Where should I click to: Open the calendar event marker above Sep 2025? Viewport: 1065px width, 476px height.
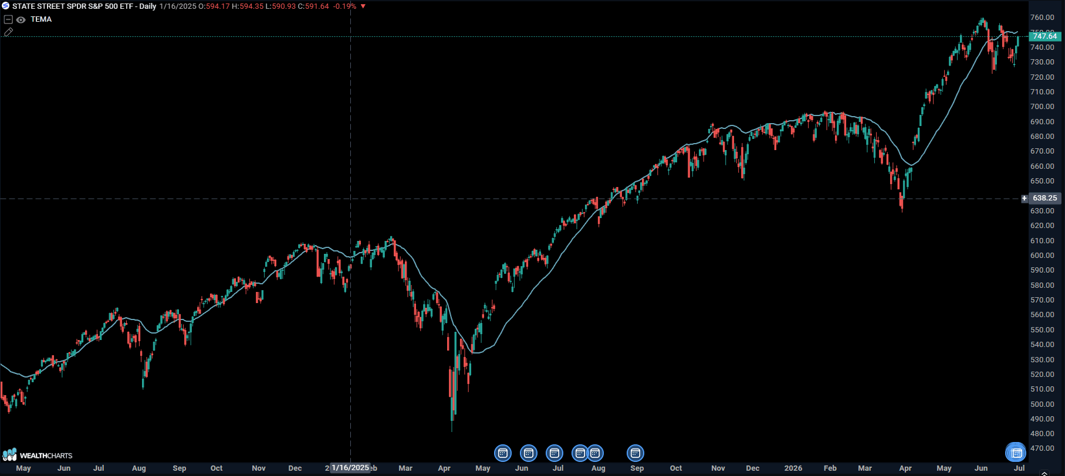click(635, 453)
